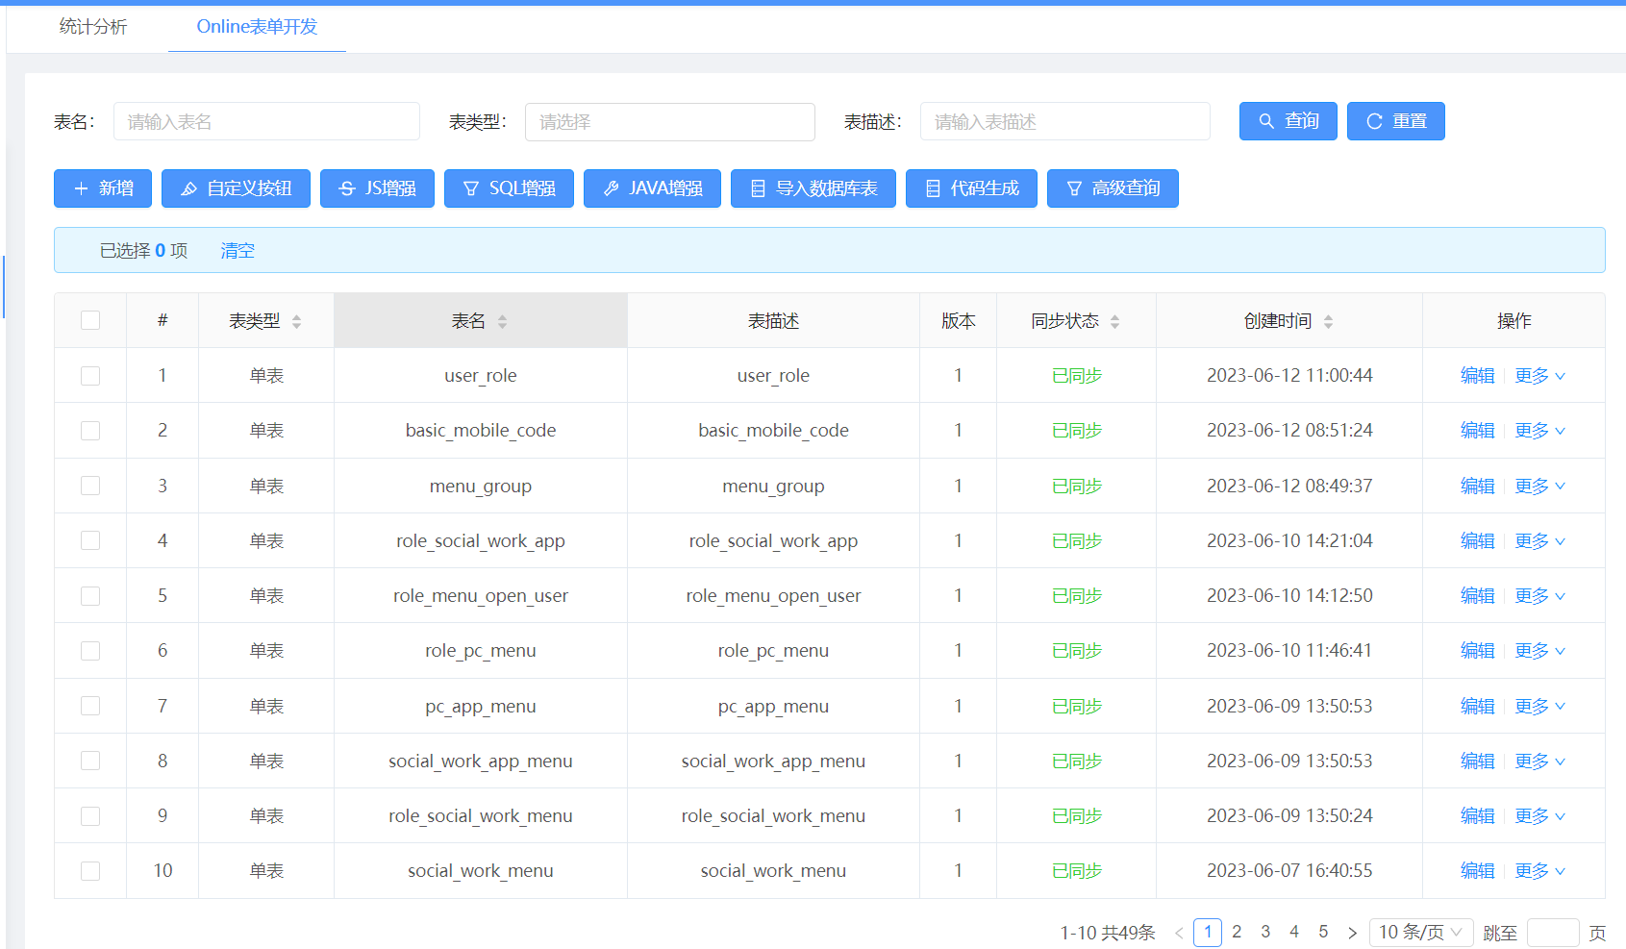Go to previous page arrow

coord(1179,933)
